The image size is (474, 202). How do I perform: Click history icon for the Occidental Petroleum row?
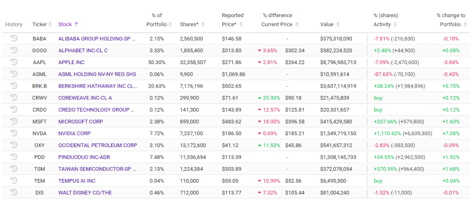[x=14, y=145]
